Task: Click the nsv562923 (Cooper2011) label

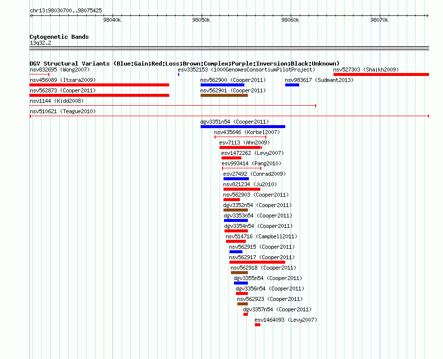Action: 270,299
